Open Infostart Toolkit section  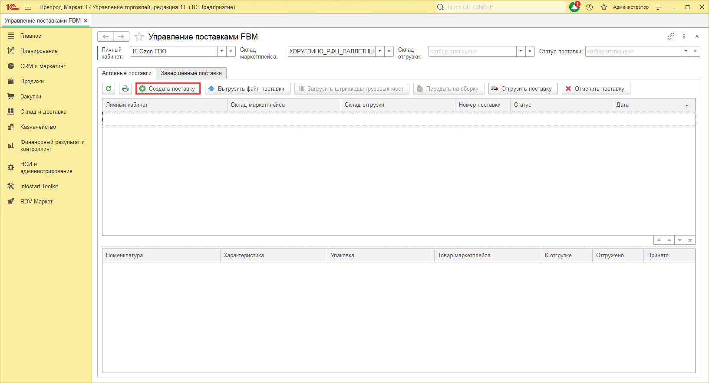coord(46,186)
